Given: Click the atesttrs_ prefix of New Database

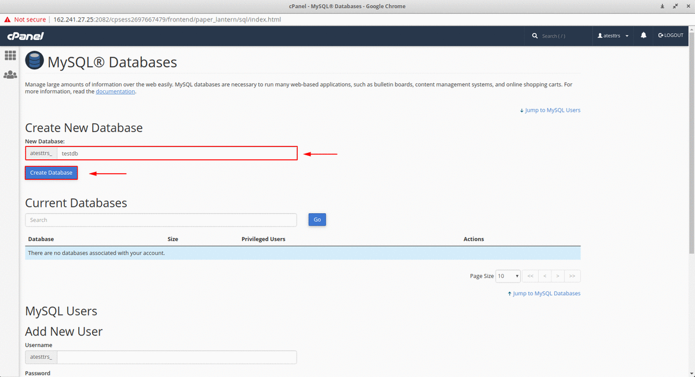Looking at the screenshot, I should click(x=41, y=153).
